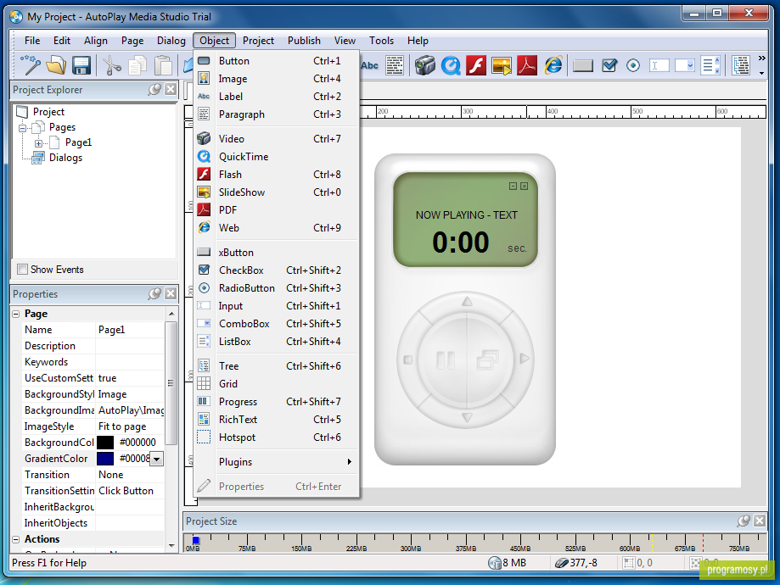Image resolution: width=780 pixels, height=585 pixels.
Task: Click the down arrow on the player wheel
Action: click(x=467, y=417)
